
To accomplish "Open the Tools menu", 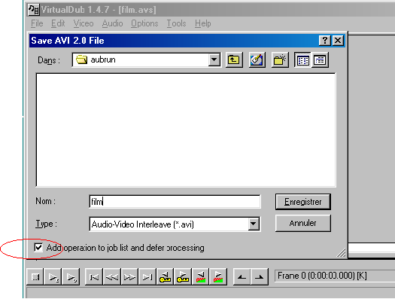I will click(176, 23).
